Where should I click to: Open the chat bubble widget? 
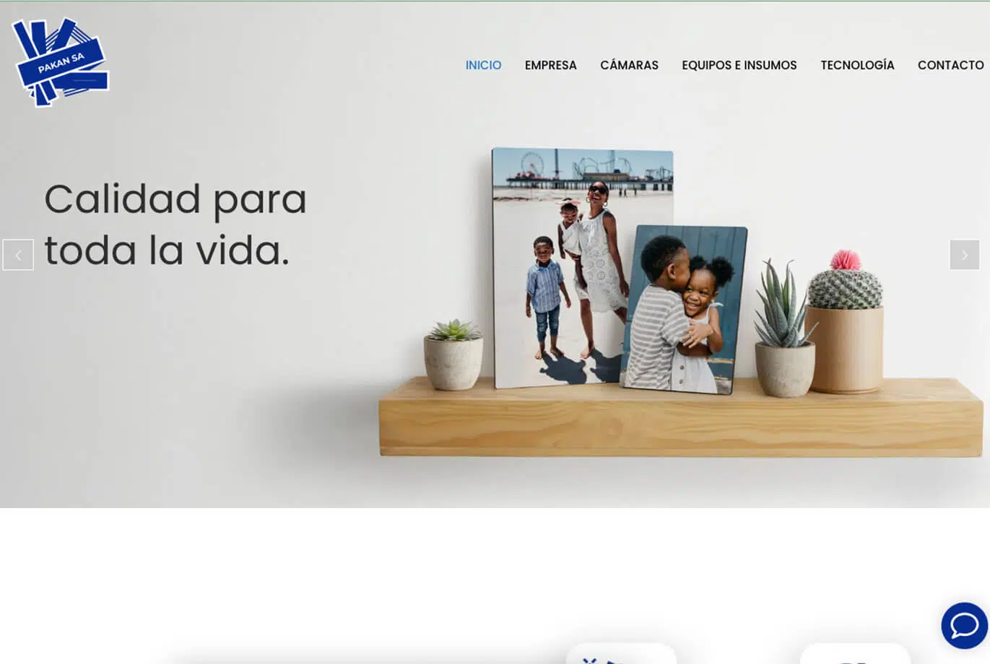[965, 626]
